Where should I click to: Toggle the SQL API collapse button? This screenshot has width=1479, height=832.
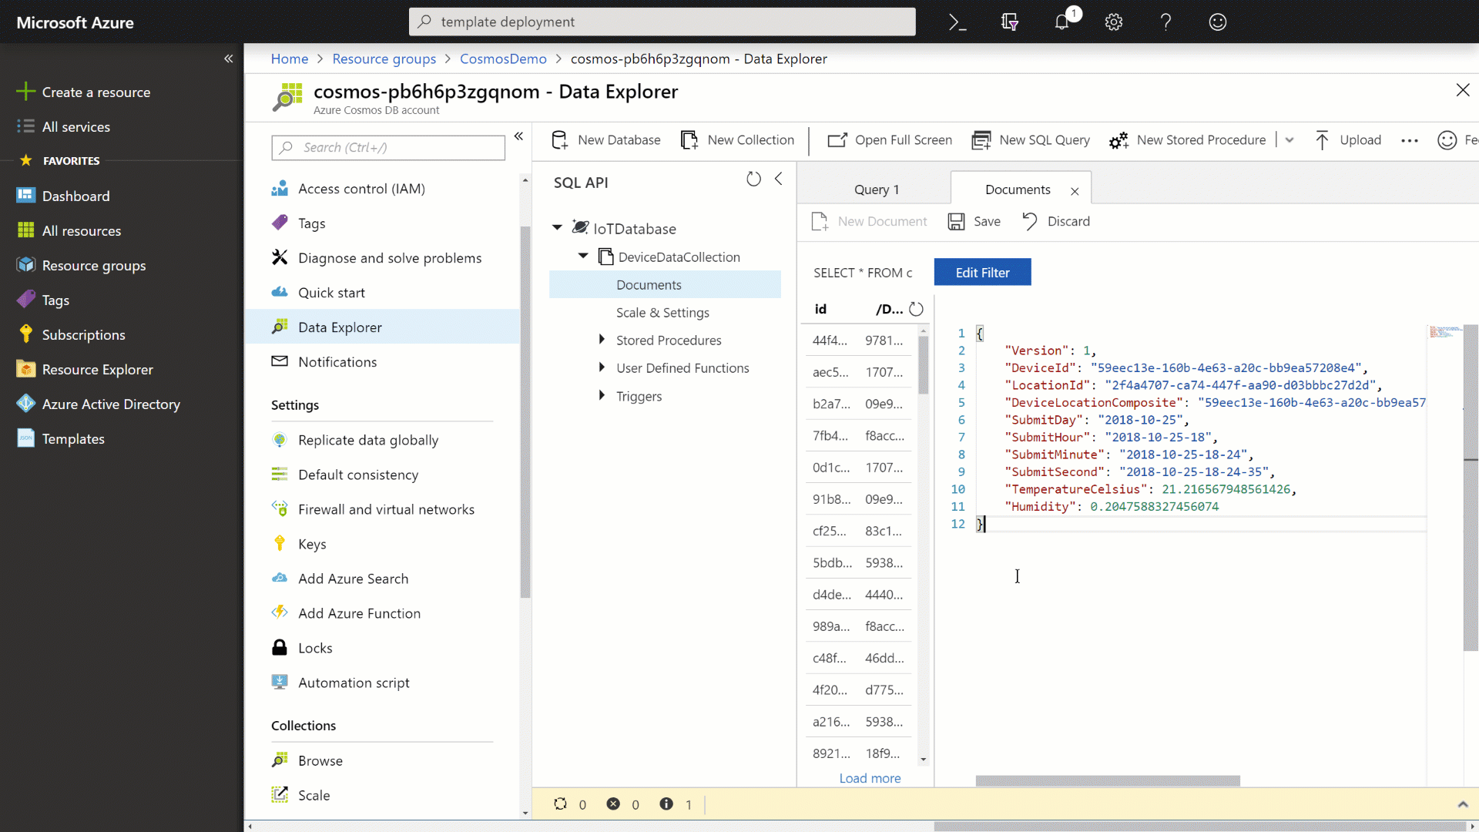point(777,179)
